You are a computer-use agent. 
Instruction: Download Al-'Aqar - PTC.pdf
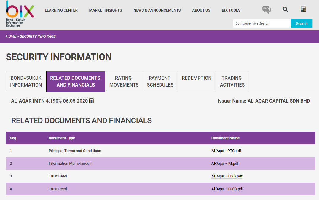tap(226, 151)
